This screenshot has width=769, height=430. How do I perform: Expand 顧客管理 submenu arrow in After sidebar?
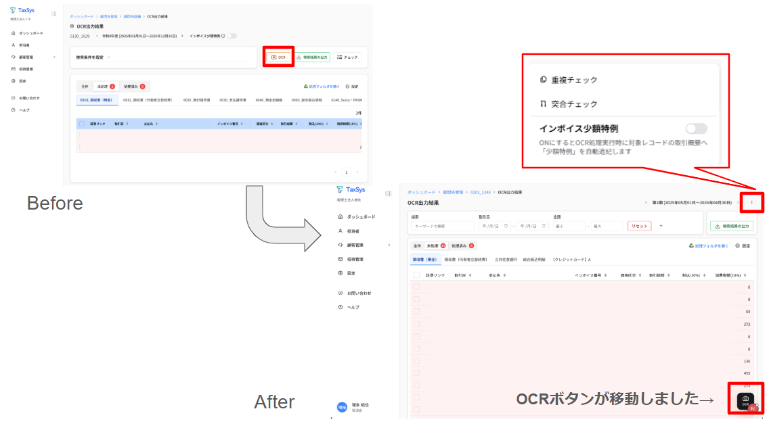(x=389, y=245)
